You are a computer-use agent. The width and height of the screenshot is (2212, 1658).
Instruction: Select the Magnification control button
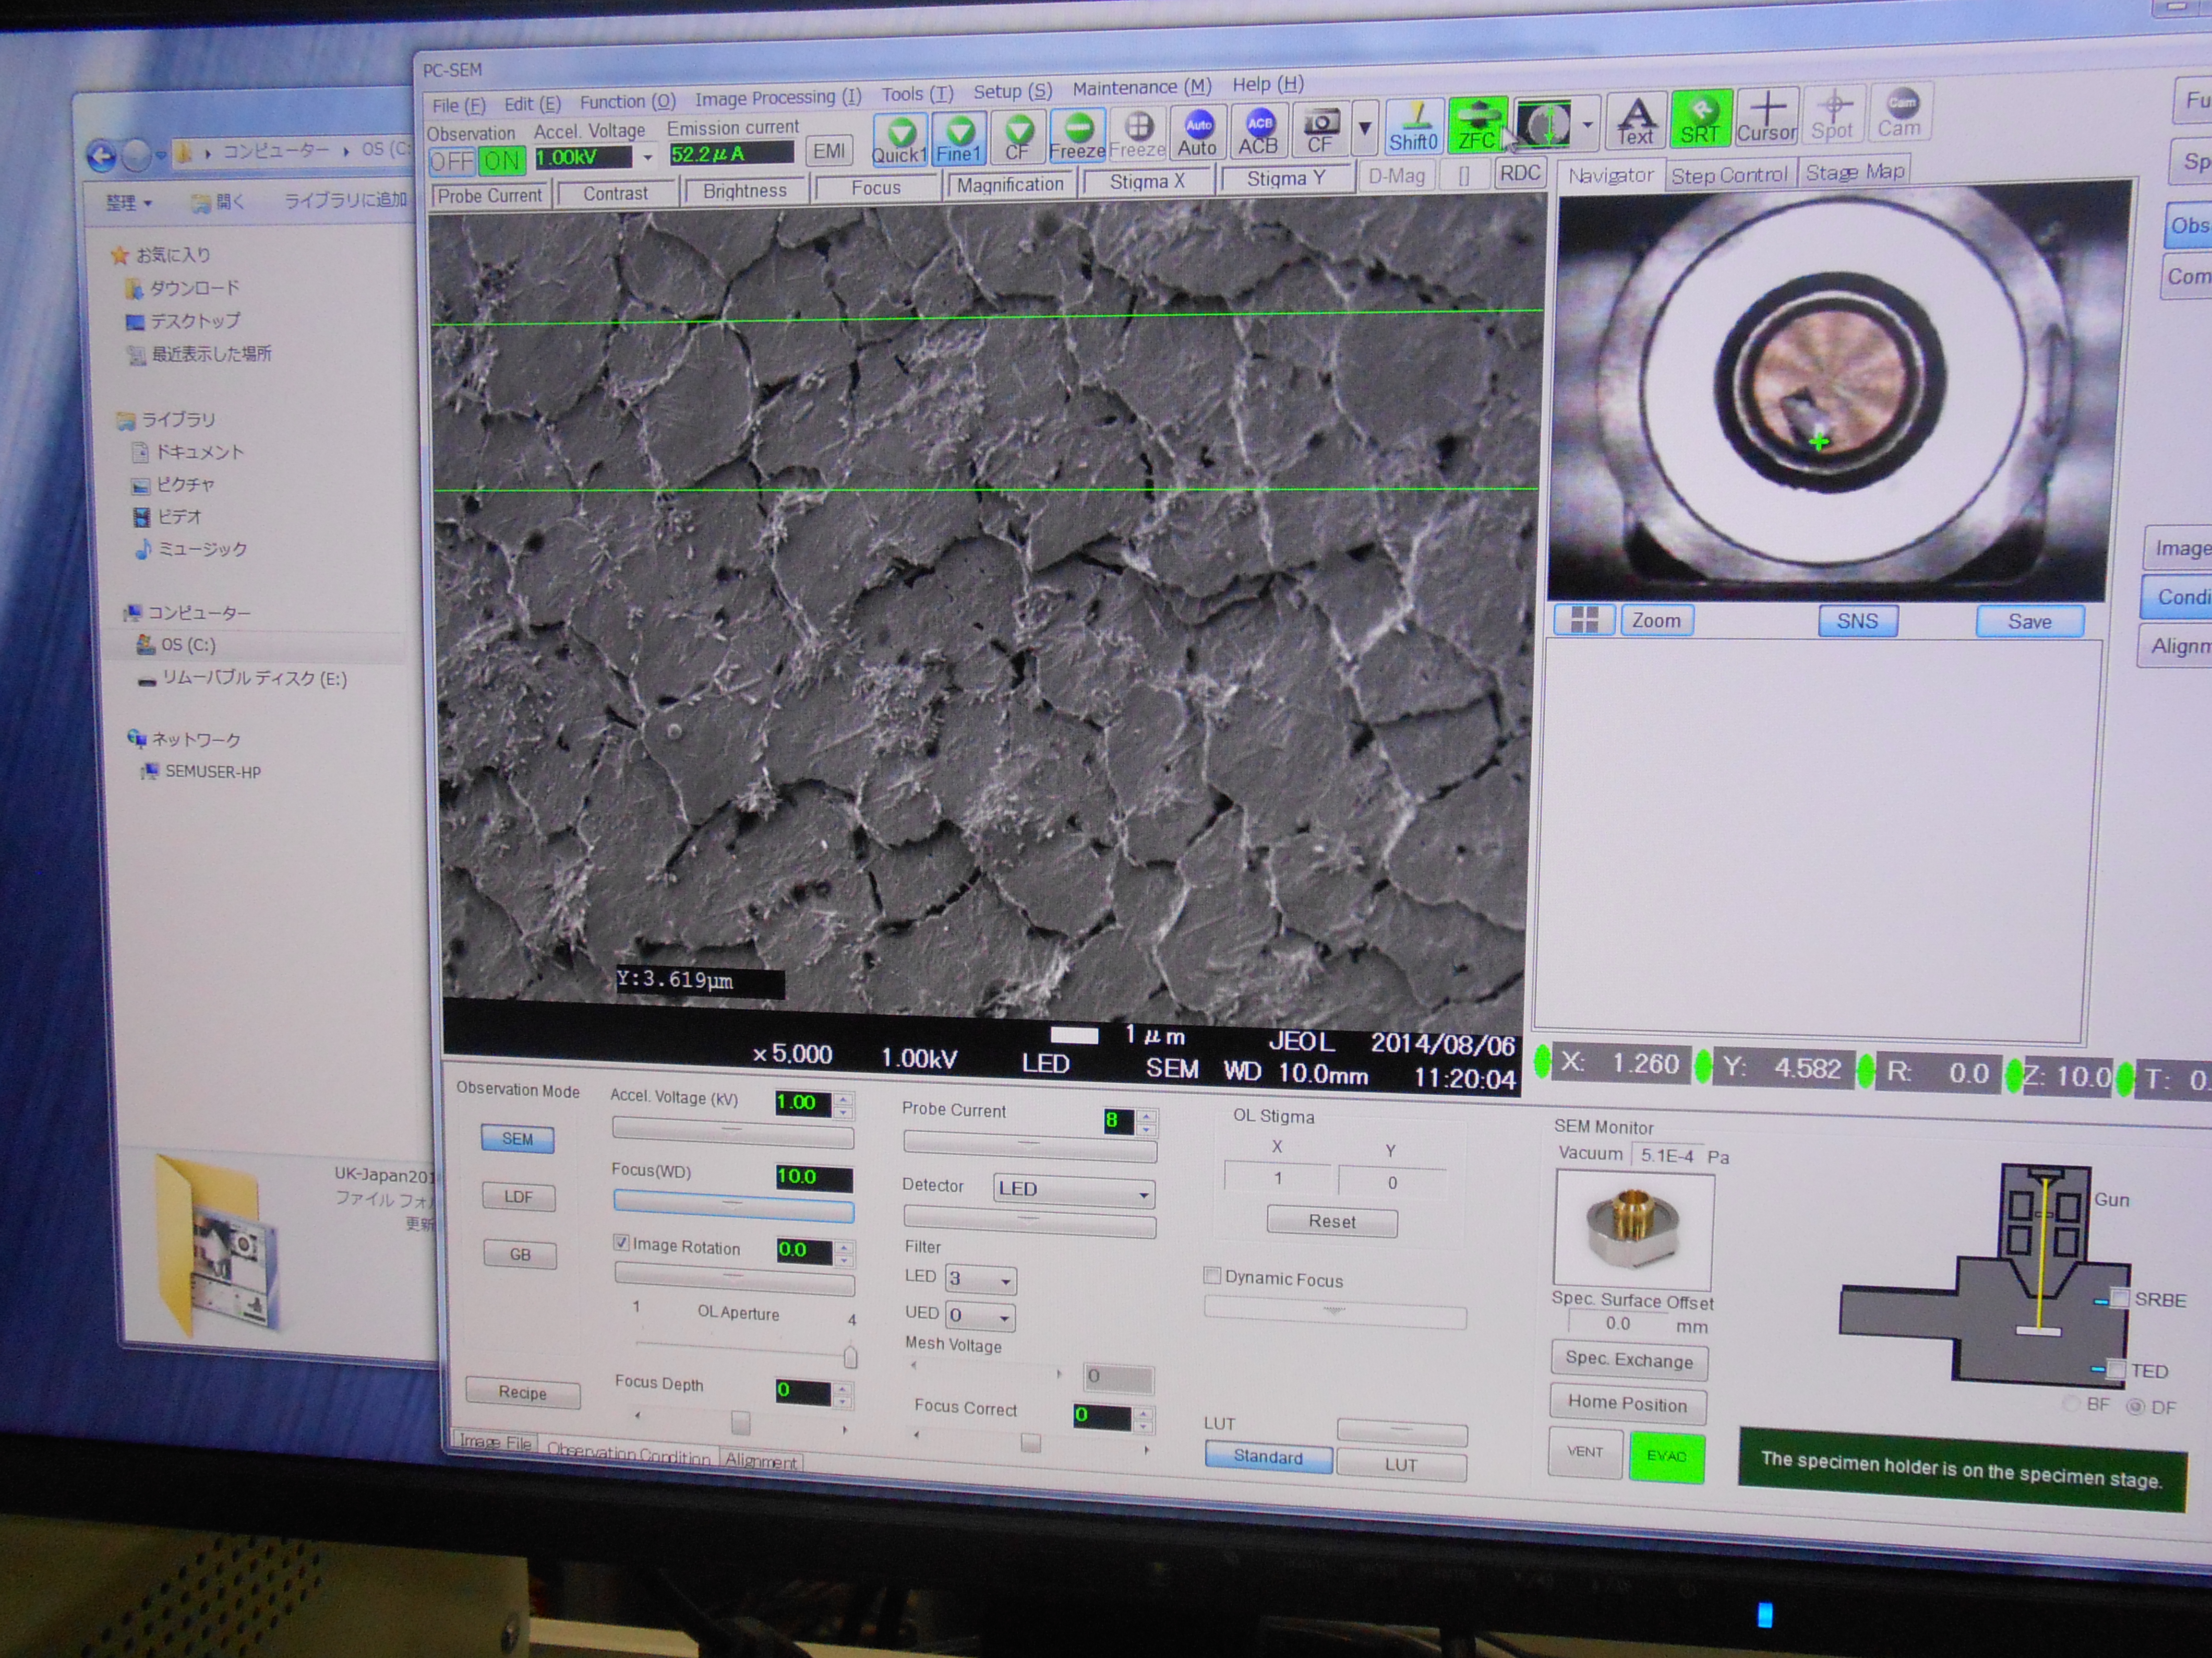click(x=1010, y=185)
